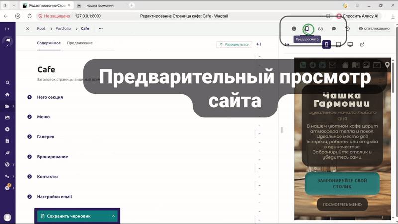Click the house icon in preview header

345,65
